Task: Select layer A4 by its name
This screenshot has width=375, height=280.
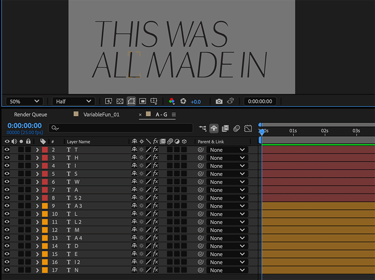Action: [x=78, y=238]
